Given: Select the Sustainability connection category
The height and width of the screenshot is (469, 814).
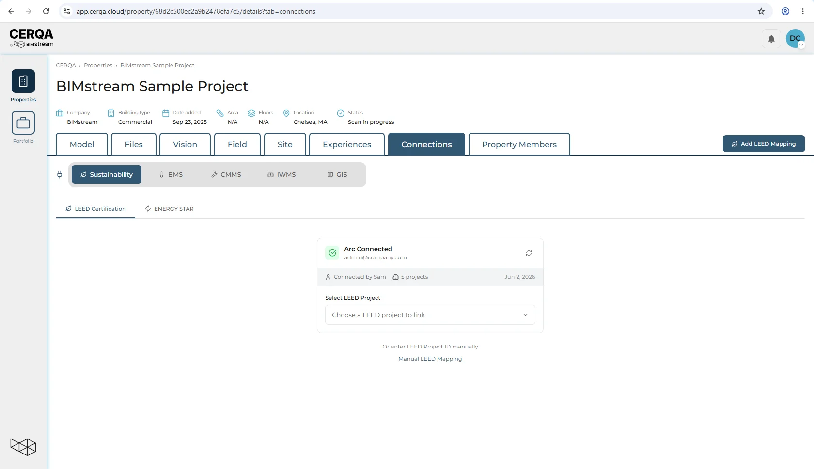Looking at the screenshot, I should [x=107, y=175].
